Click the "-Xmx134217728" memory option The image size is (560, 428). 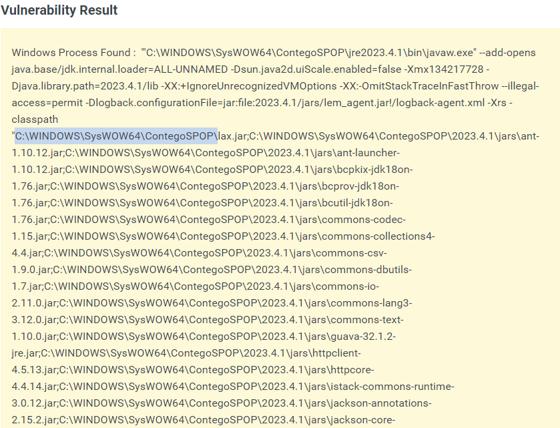[444, 69]
